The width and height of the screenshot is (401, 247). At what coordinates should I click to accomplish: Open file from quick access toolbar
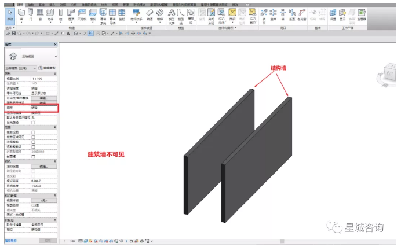tap(8, 33)
